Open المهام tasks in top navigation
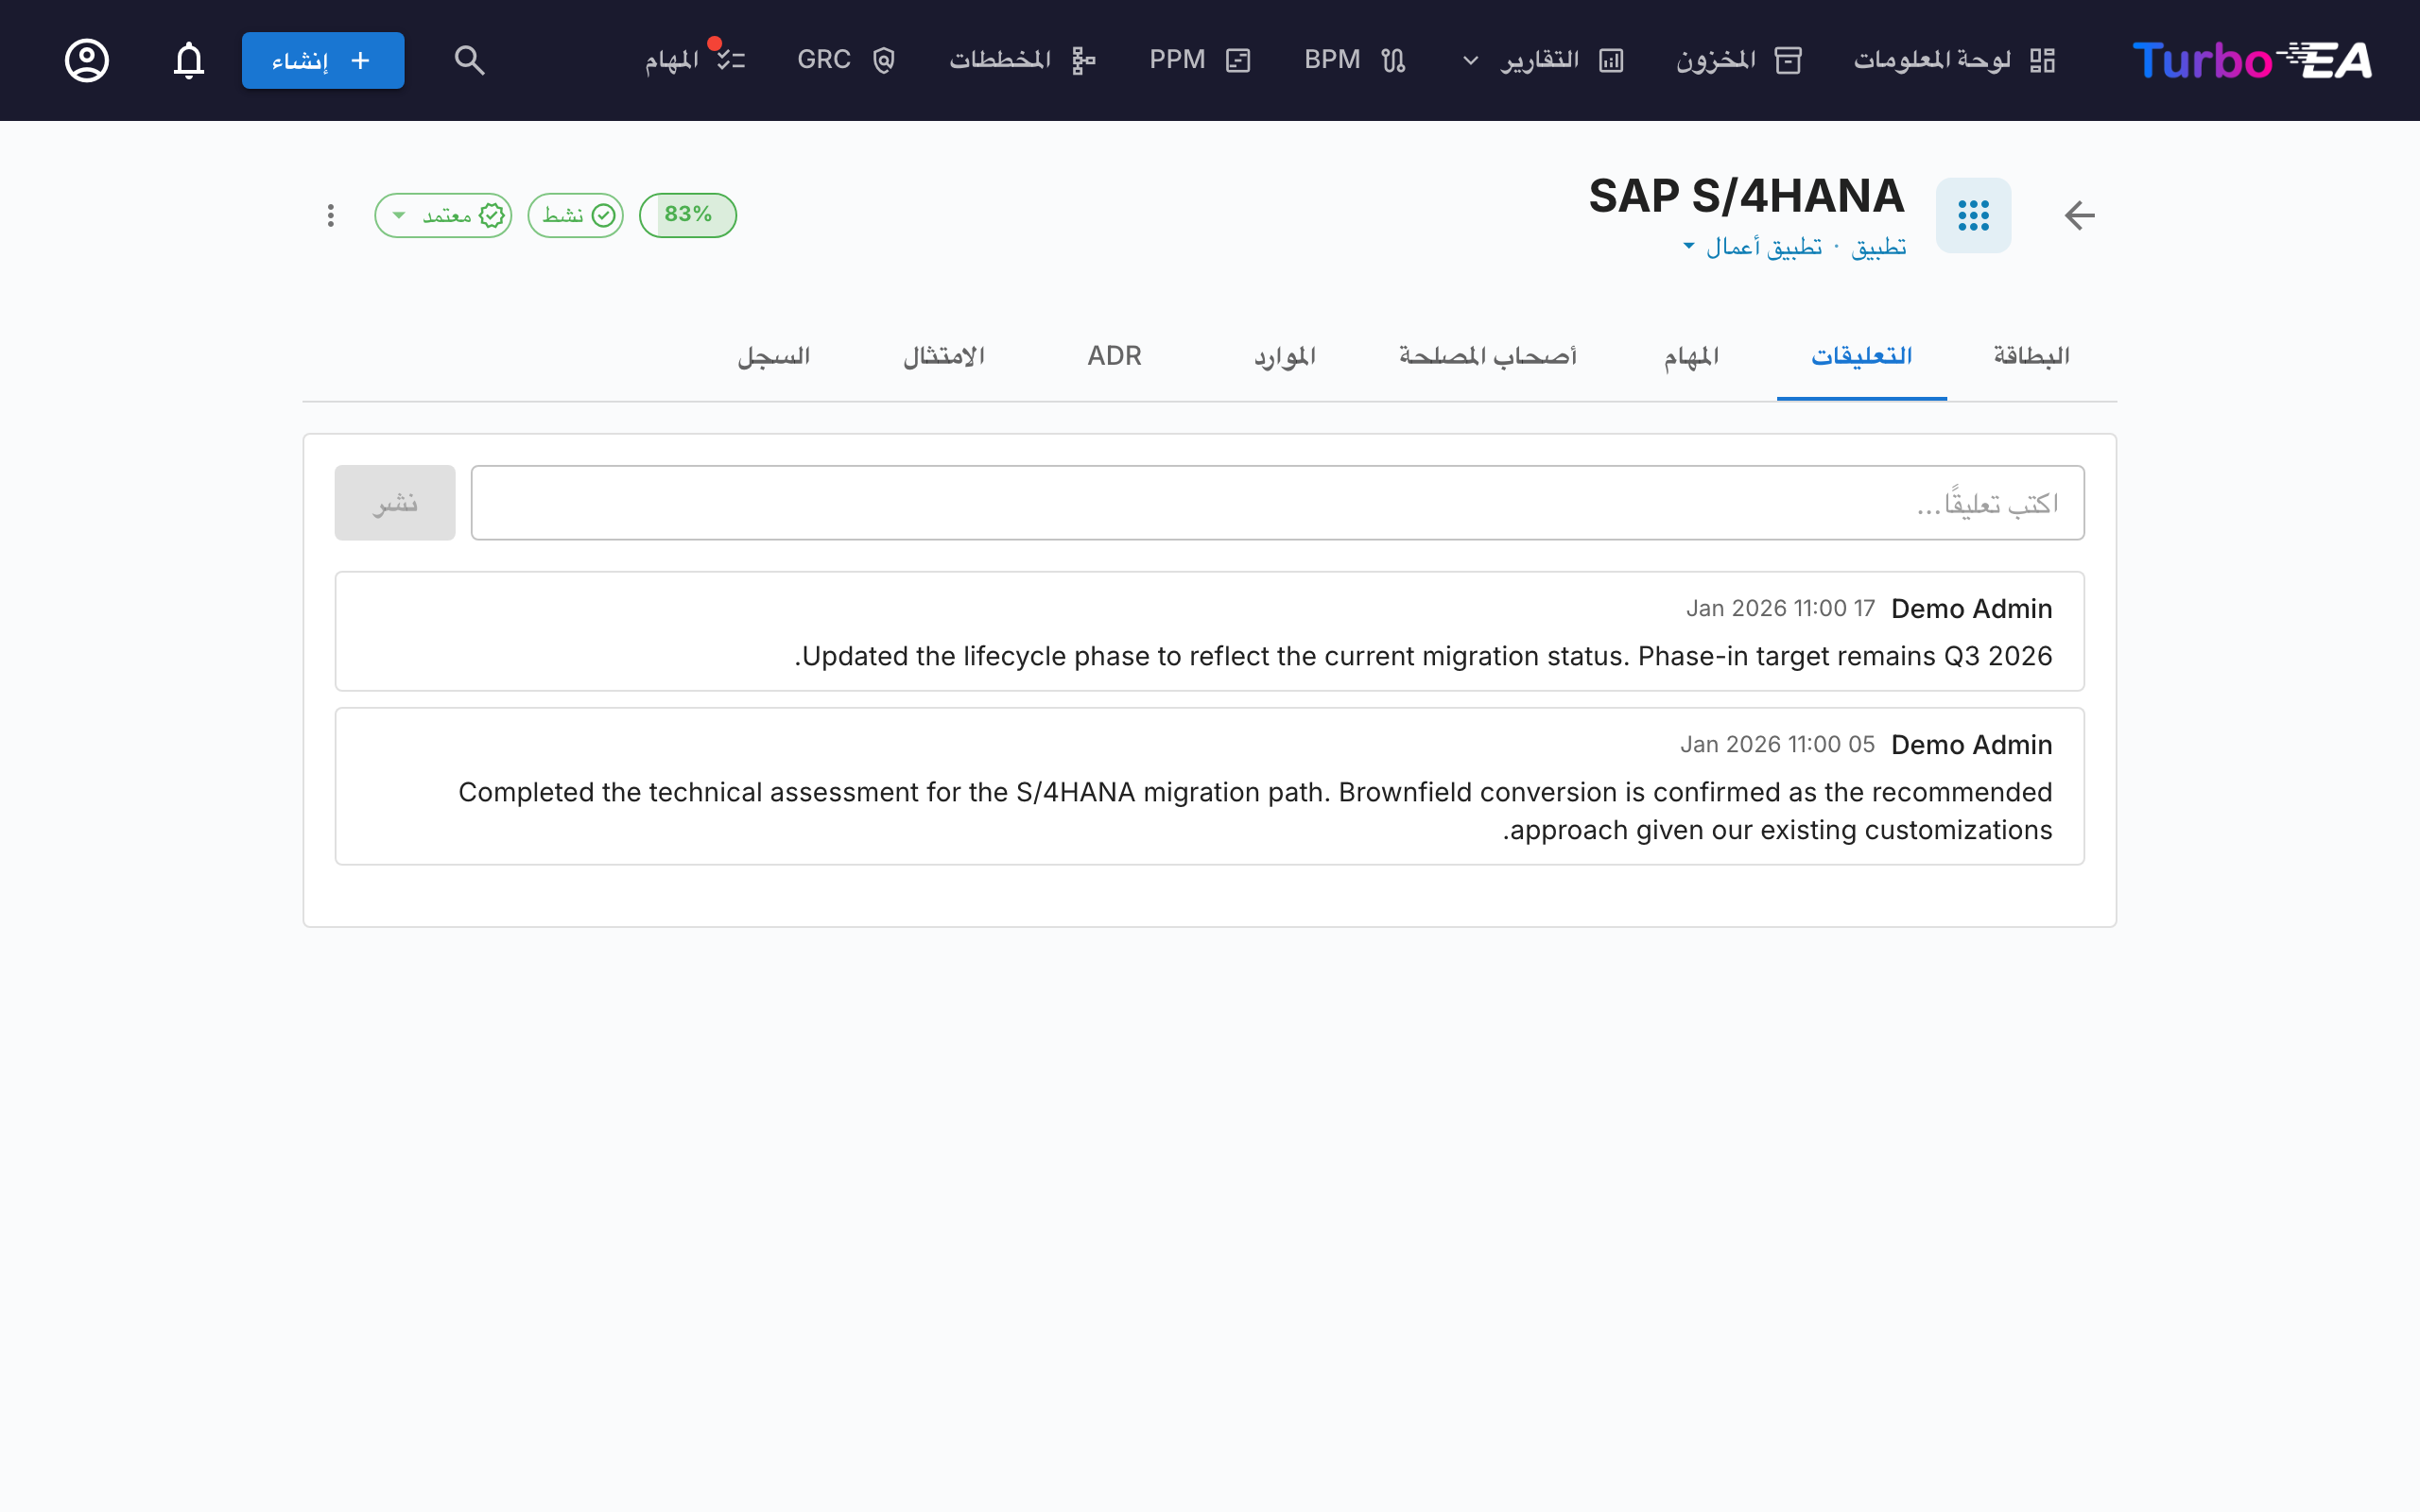This screenshot has height=1512, width=2420. (695, 60)
